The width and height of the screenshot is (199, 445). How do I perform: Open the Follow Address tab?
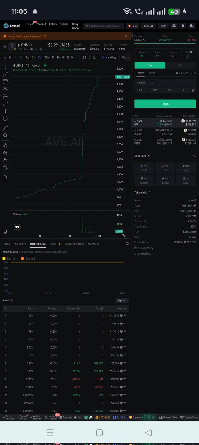click(74, 244)
